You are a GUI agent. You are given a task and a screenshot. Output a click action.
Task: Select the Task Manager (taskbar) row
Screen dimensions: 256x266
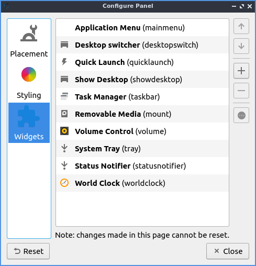point(142,97)
